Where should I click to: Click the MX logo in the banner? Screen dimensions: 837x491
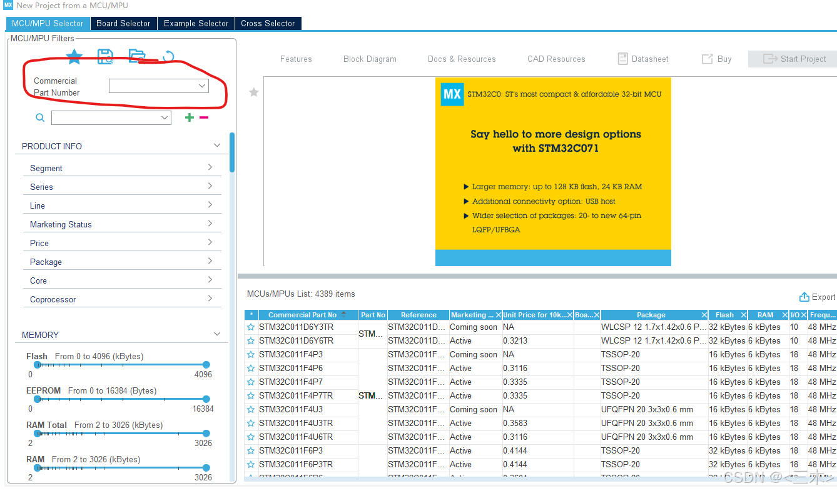452,94
